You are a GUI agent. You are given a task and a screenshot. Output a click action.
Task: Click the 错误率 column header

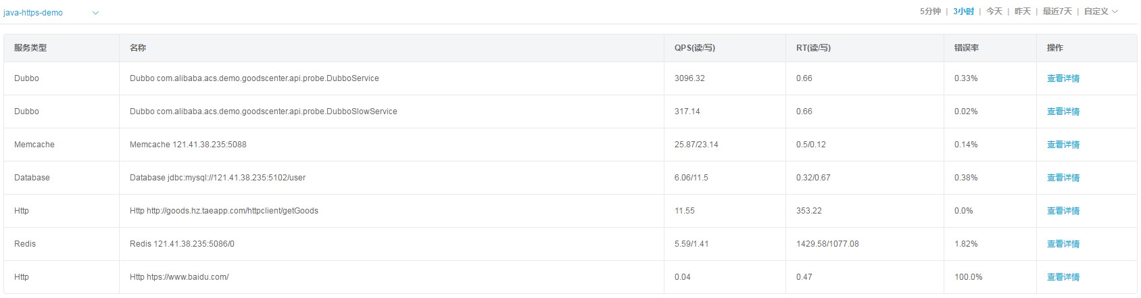tap(967, 48)
